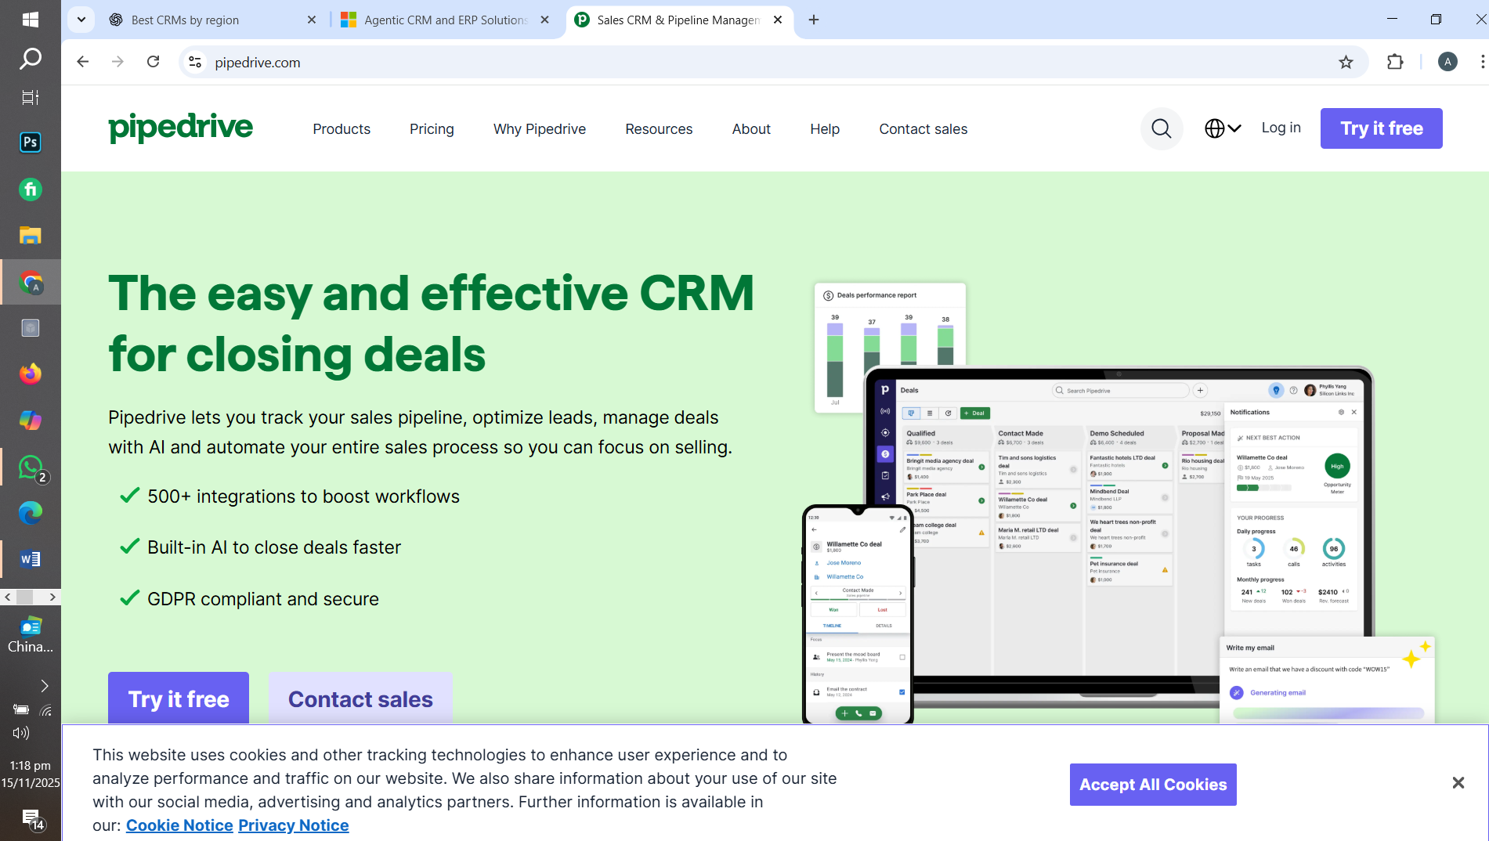1489x841 pixels.
Task: Click the bookmark star in the address bar
Action: tap(1347, 62)
